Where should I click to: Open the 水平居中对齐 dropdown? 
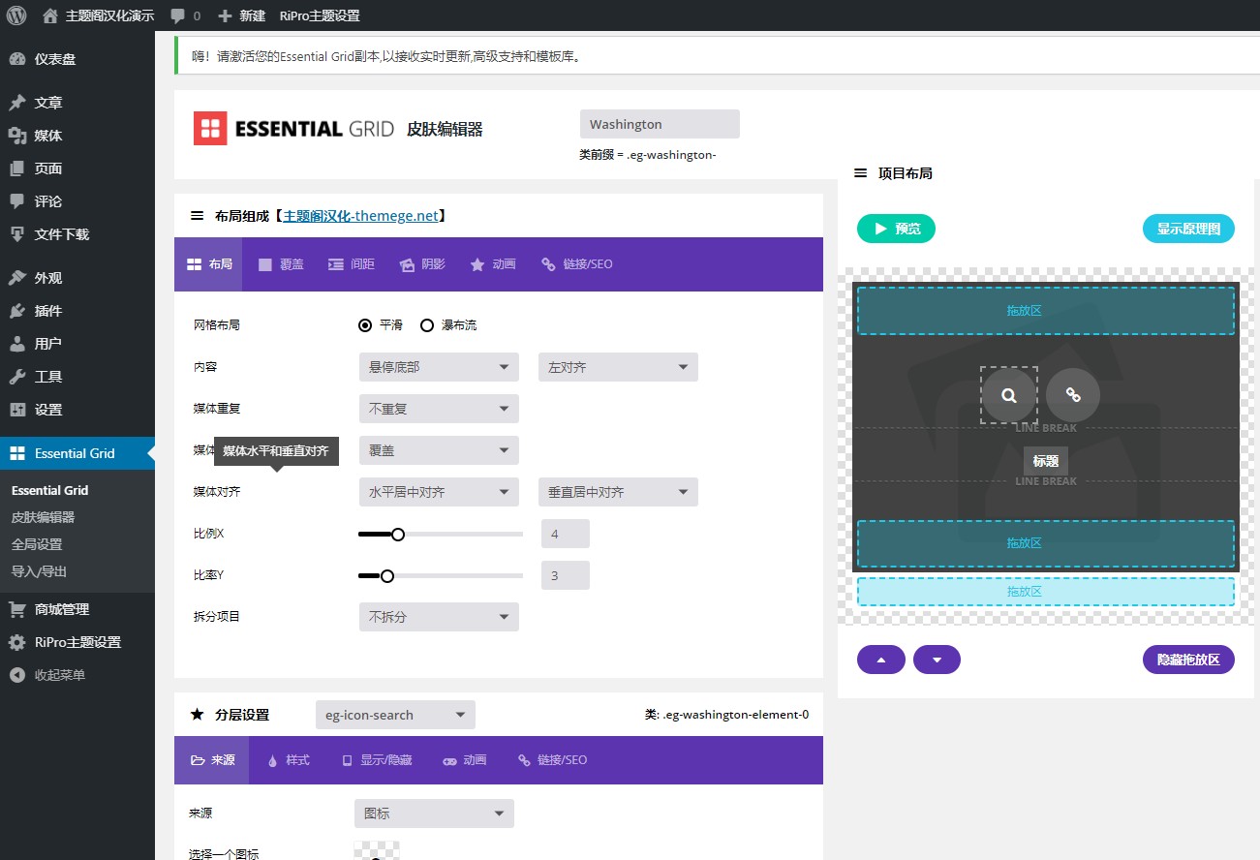point(439,492)
